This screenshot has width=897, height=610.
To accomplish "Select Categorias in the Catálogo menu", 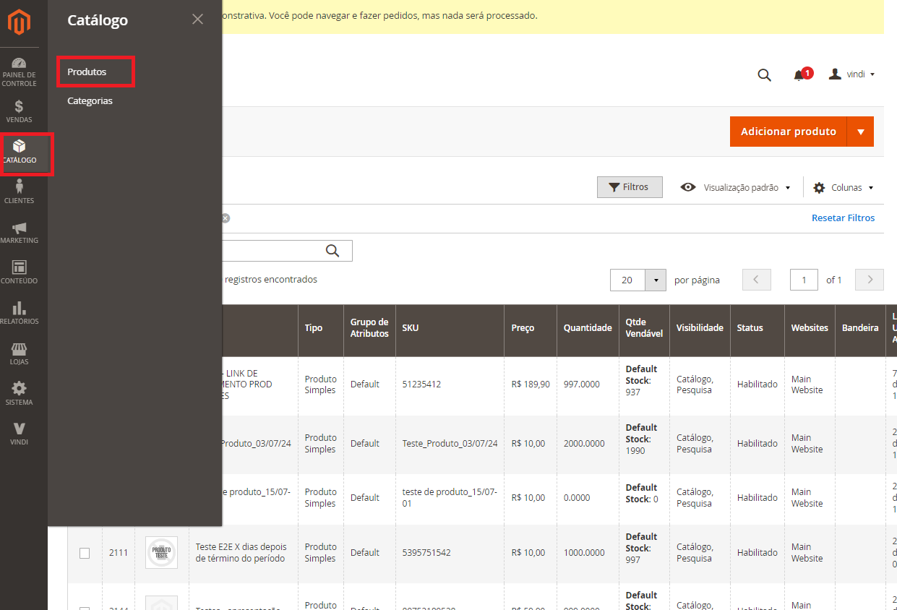I will pyautogui.click(x=90, y=100).
